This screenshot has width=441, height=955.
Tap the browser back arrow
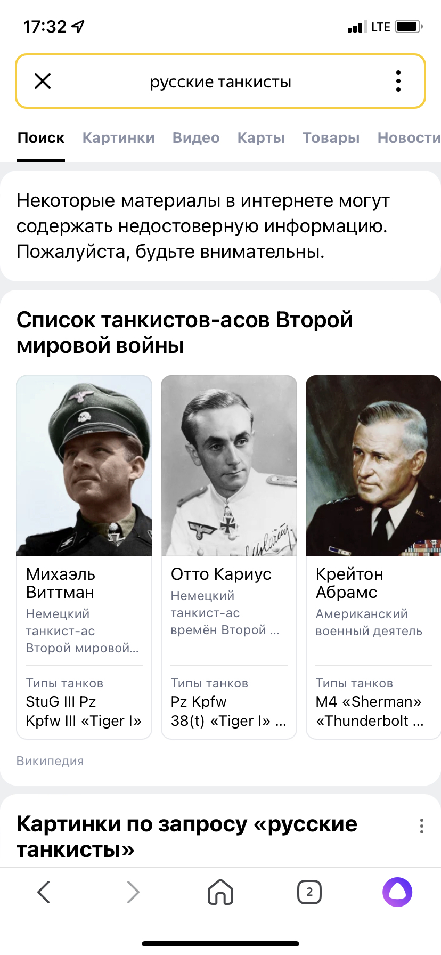pos(44,892)
